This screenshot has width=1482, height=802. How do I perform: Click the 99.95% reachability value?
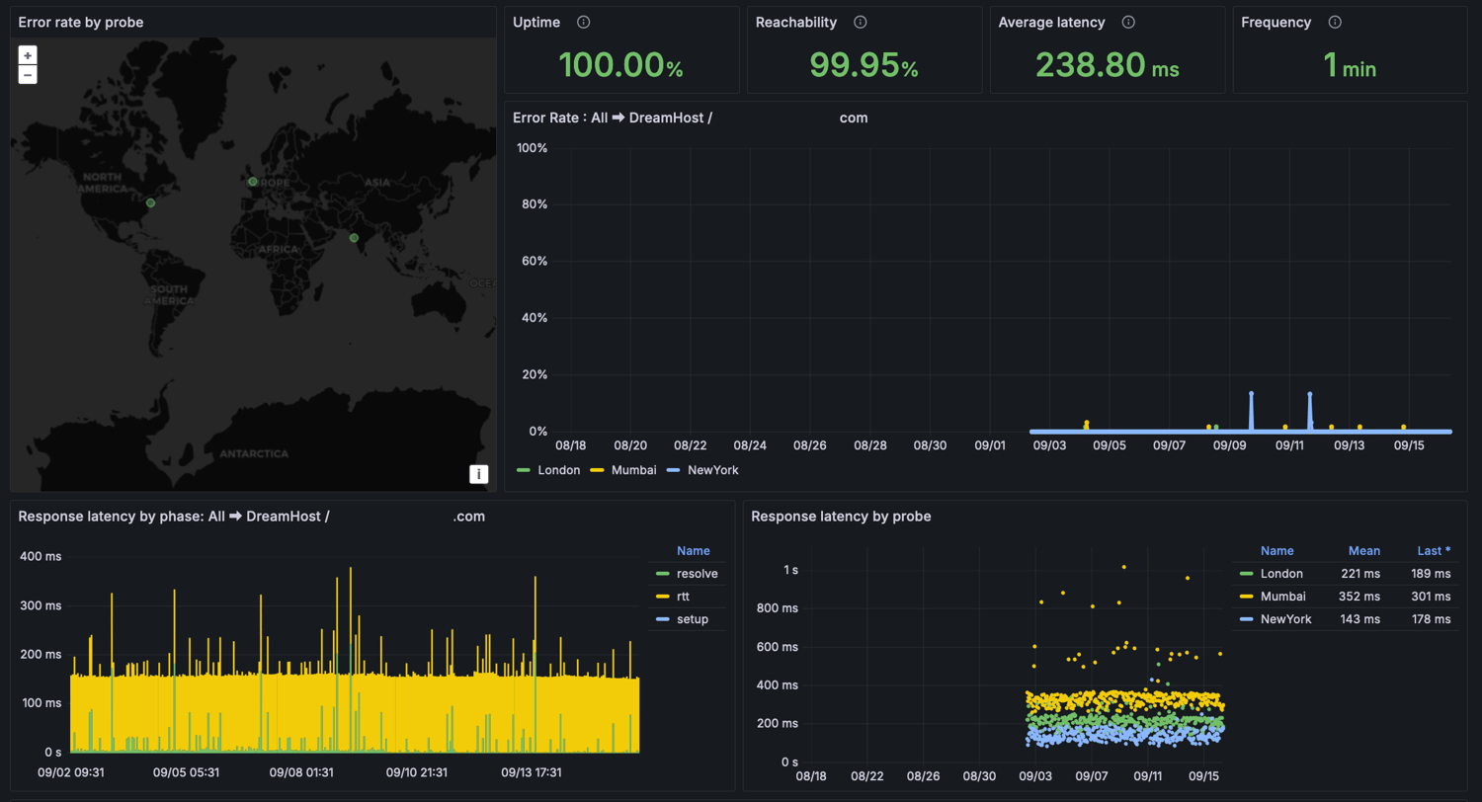click(864, 65)
